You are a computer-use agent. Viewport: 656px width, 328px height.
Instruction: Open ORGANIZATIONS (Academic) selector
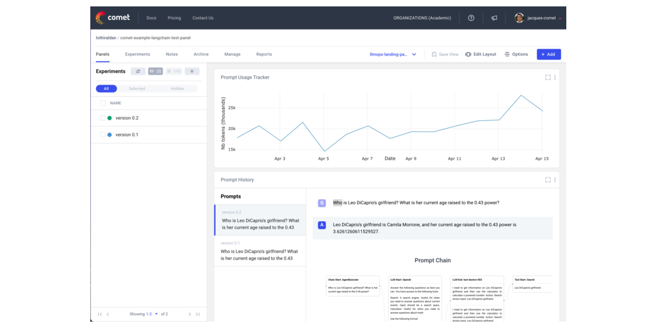click(x=422, y=18)
